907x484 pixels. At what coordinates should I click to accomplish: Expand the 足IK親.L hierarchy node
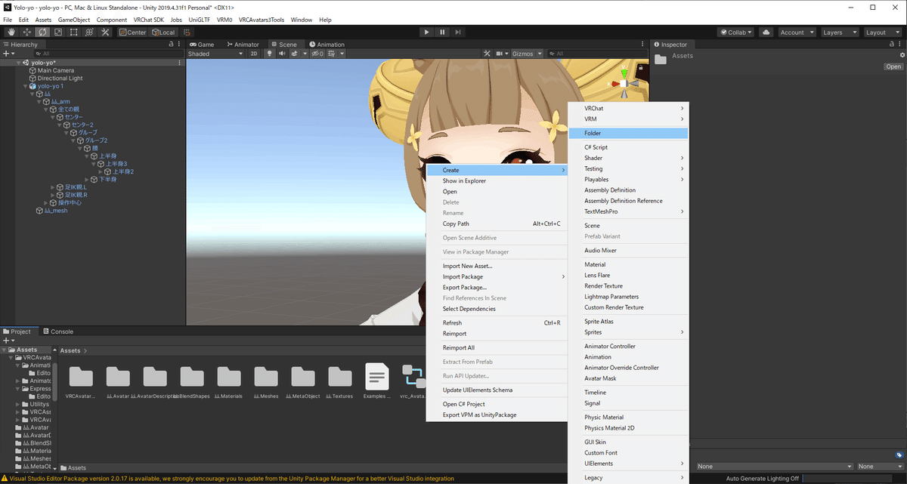(x=53, y=187)
